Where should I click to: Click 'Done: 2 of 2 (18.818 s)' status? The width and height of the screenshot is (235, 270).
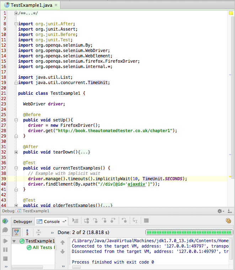(x=84, y=233)
